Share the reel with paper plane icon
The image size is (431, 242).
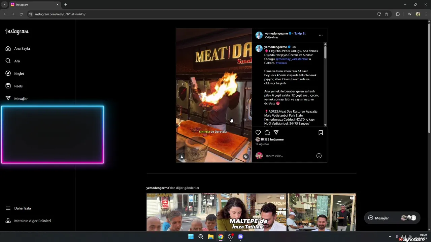point(276,133)
